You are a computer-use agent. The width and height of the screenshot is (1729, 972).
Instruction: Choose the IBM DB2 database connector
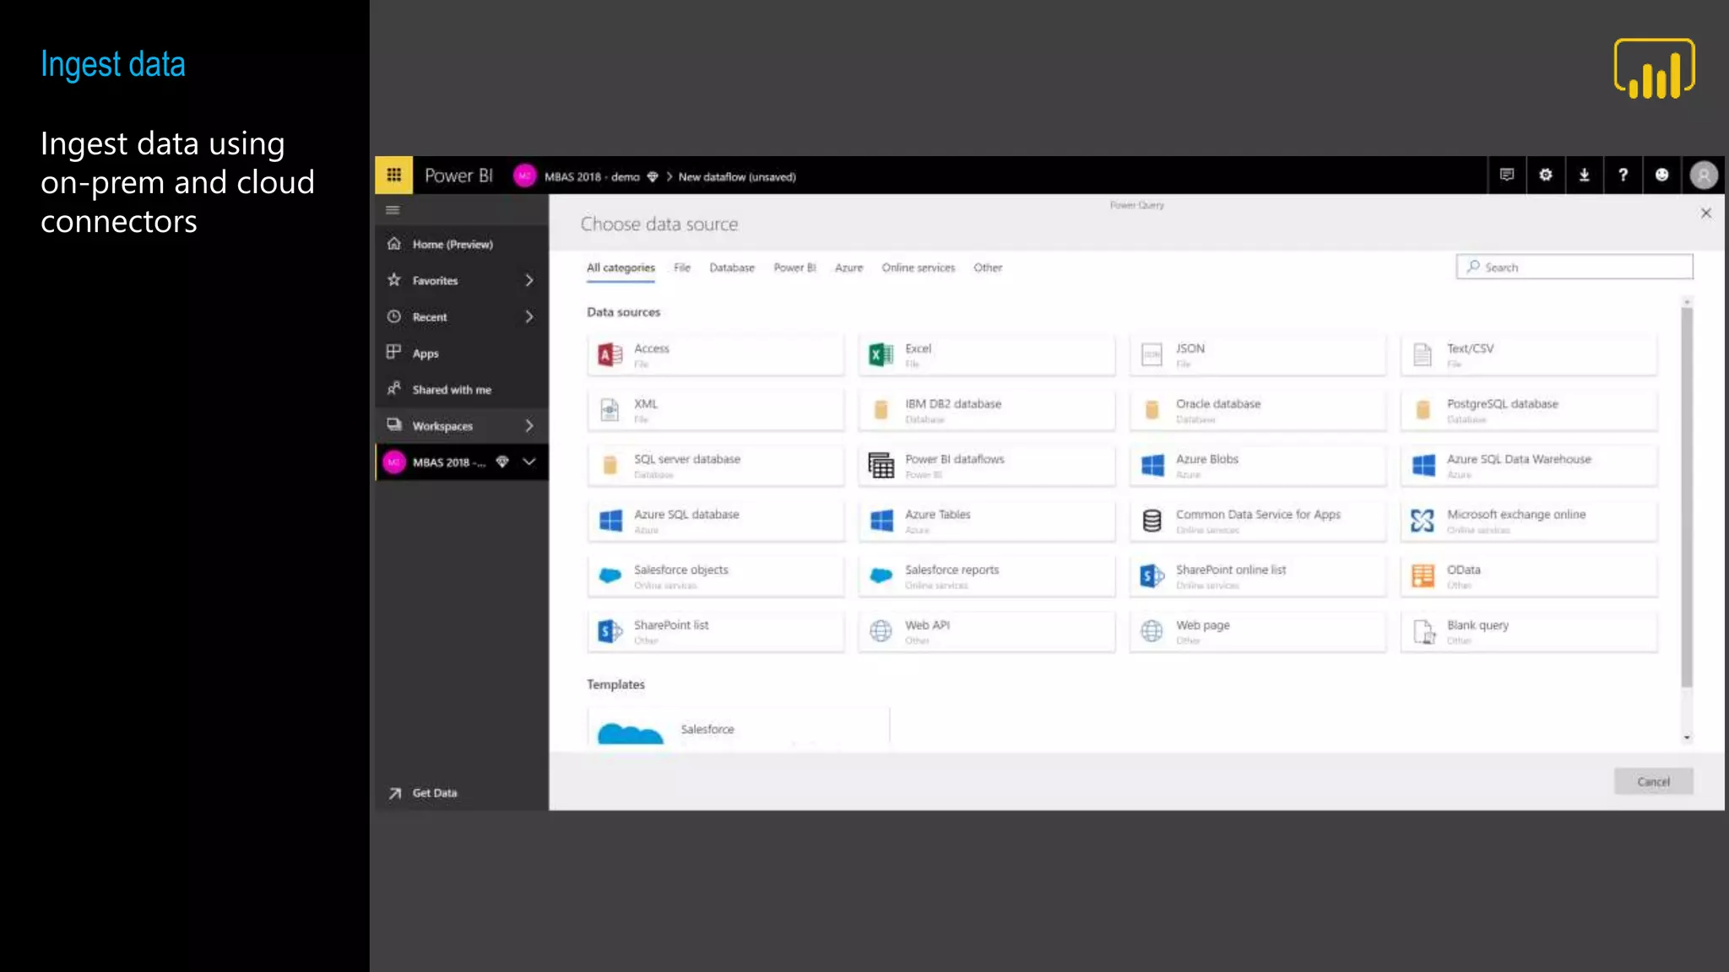click(x=987, y=410)
